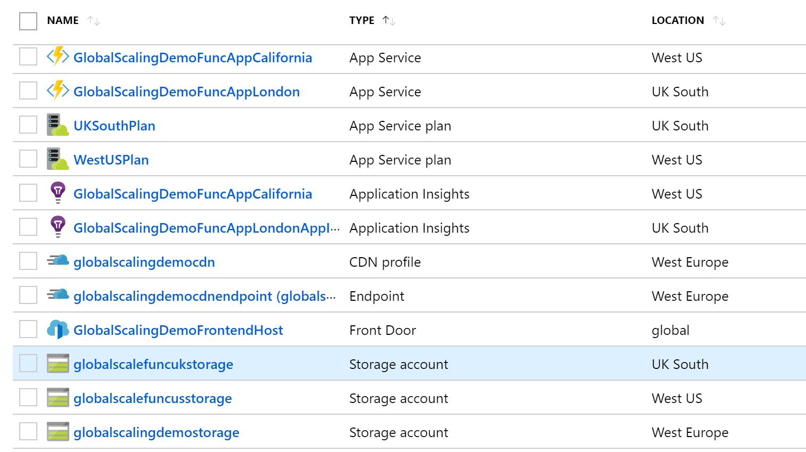The height and width of the screenshot is (452, 806).
Task: Click the App Service plan icon for WestUSPlan
Action: click(57, 159)
